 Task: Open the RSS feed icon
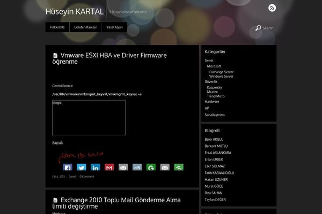[272, 8]
